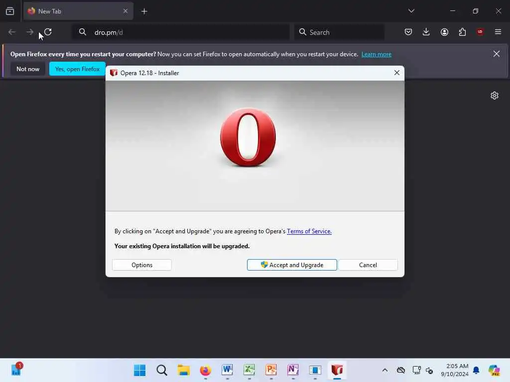
Task: Open the muted volume tray icon
Action: point(429,370)
